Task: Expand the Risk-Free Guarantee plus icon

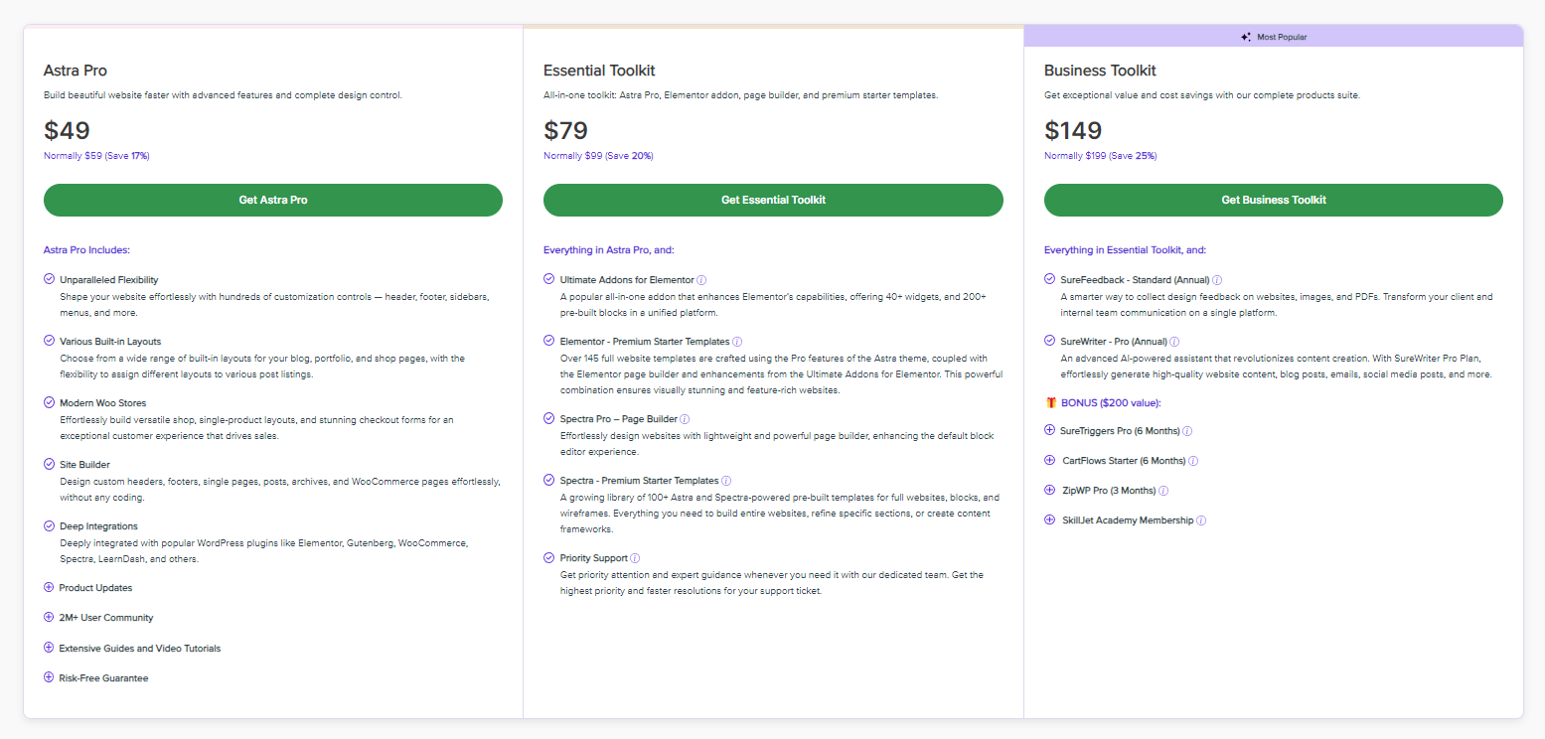Action: point(49,677)
